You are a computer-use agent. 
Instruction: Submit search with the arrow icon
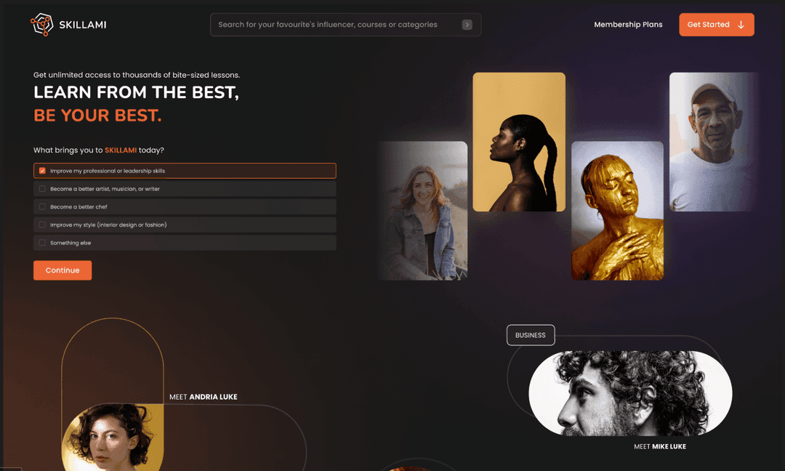click(467, 25)
